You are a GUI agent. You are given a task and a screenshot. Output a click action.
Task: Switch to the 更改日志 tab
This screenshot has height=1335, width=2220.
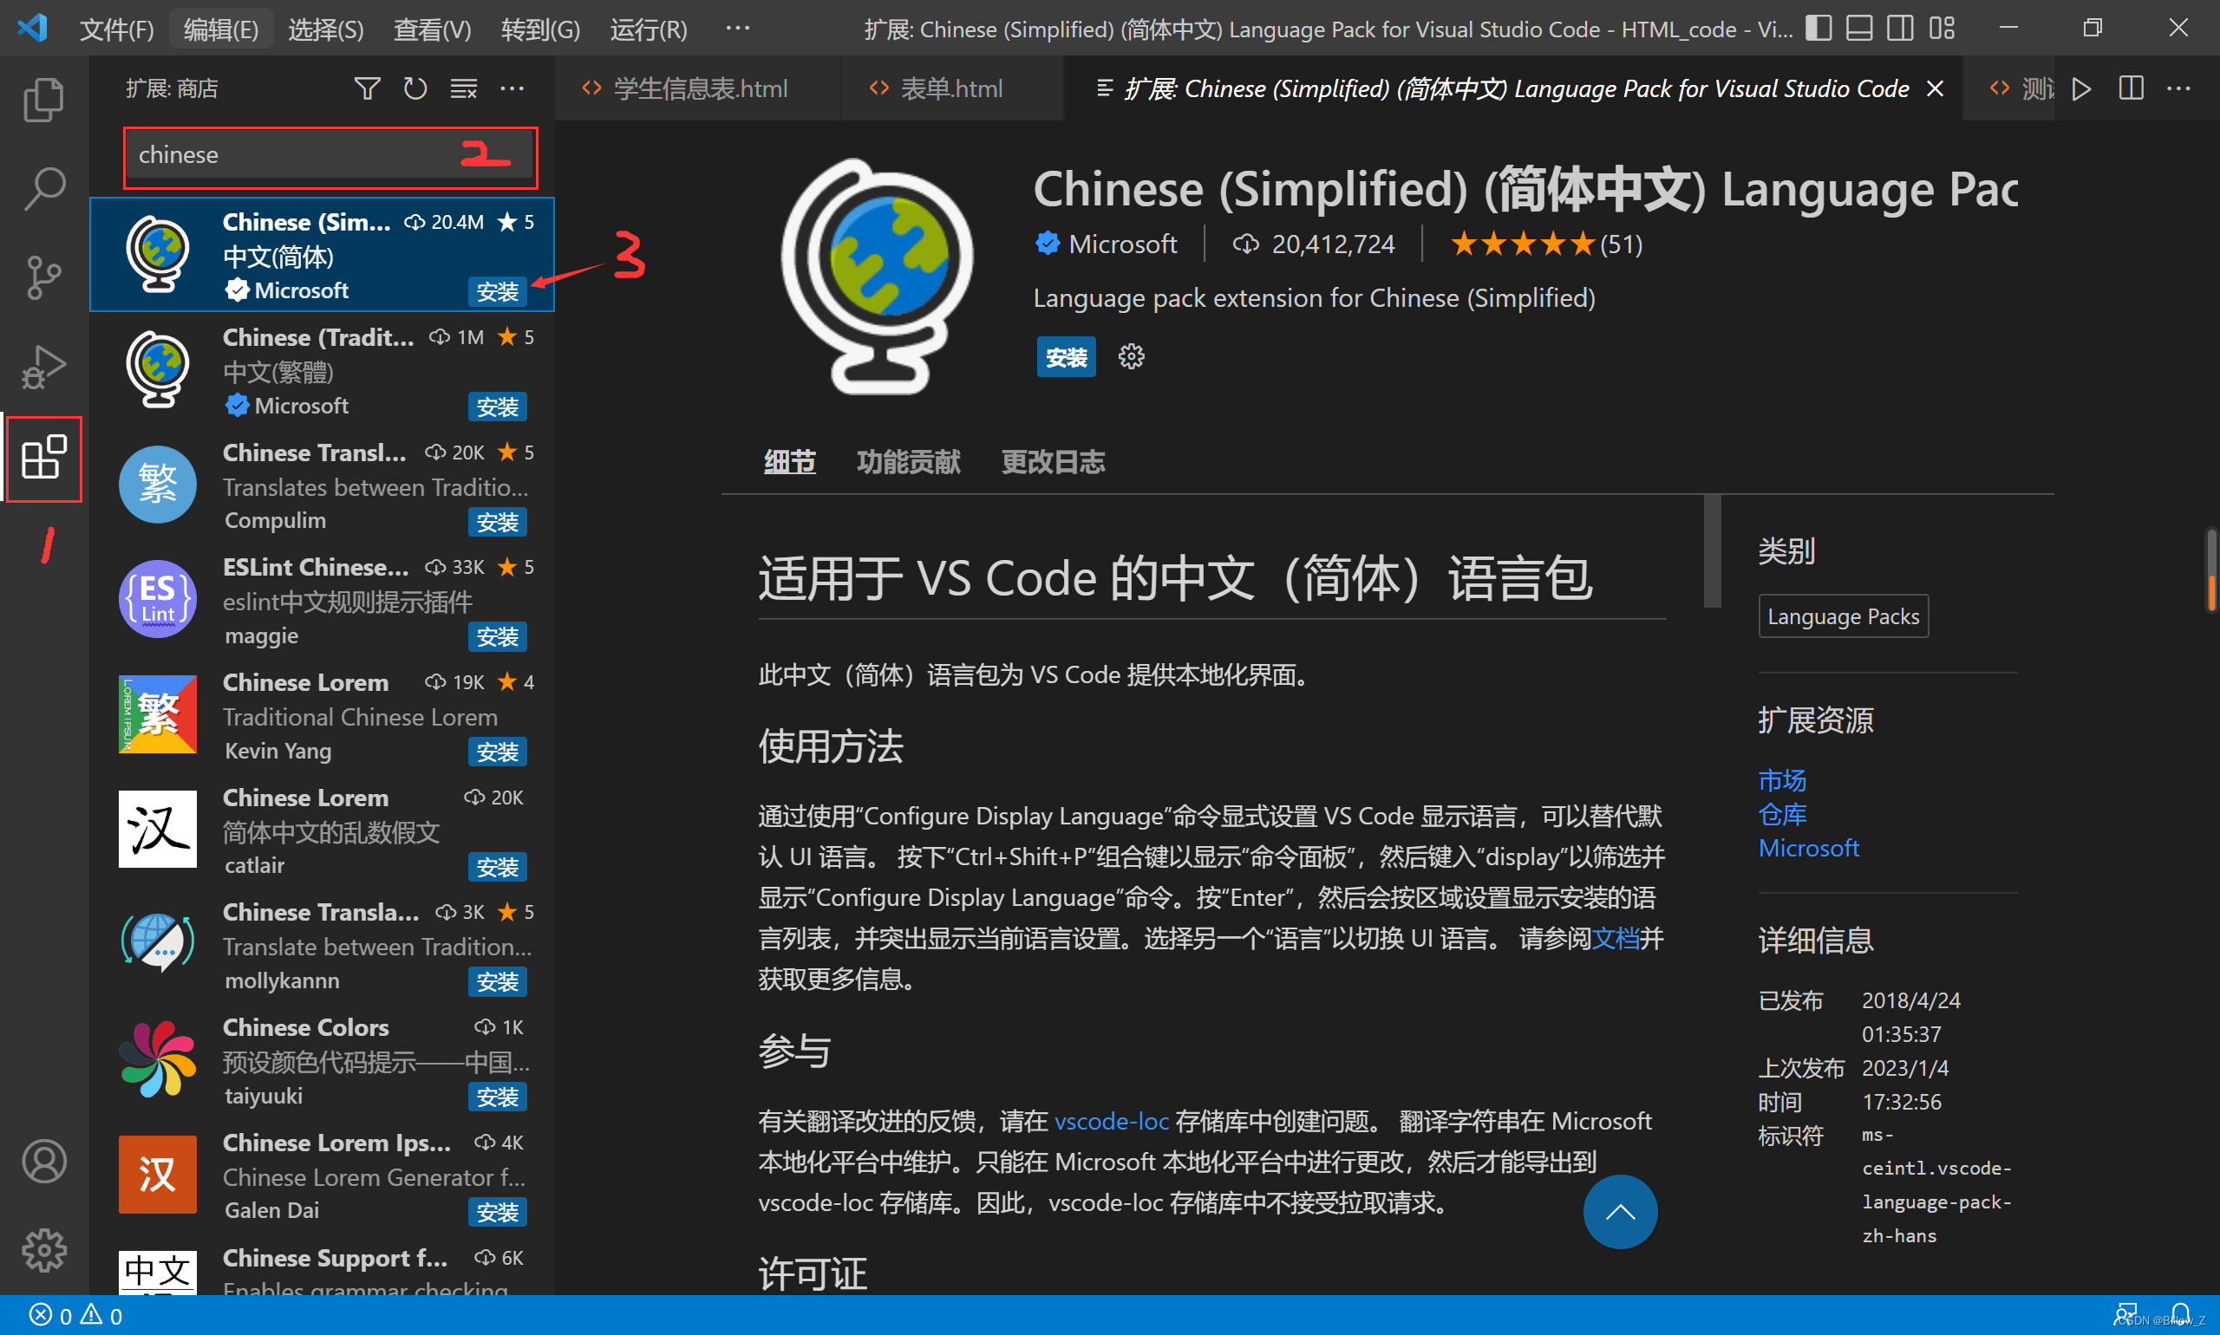click(1053, 462)
